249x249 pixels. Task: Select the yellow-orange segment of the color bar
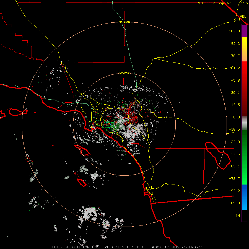point(244,49)
